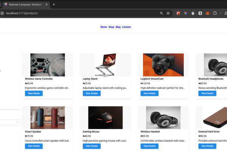Open the Blog nav link
The image size is (227, 151).
point(118,27)
